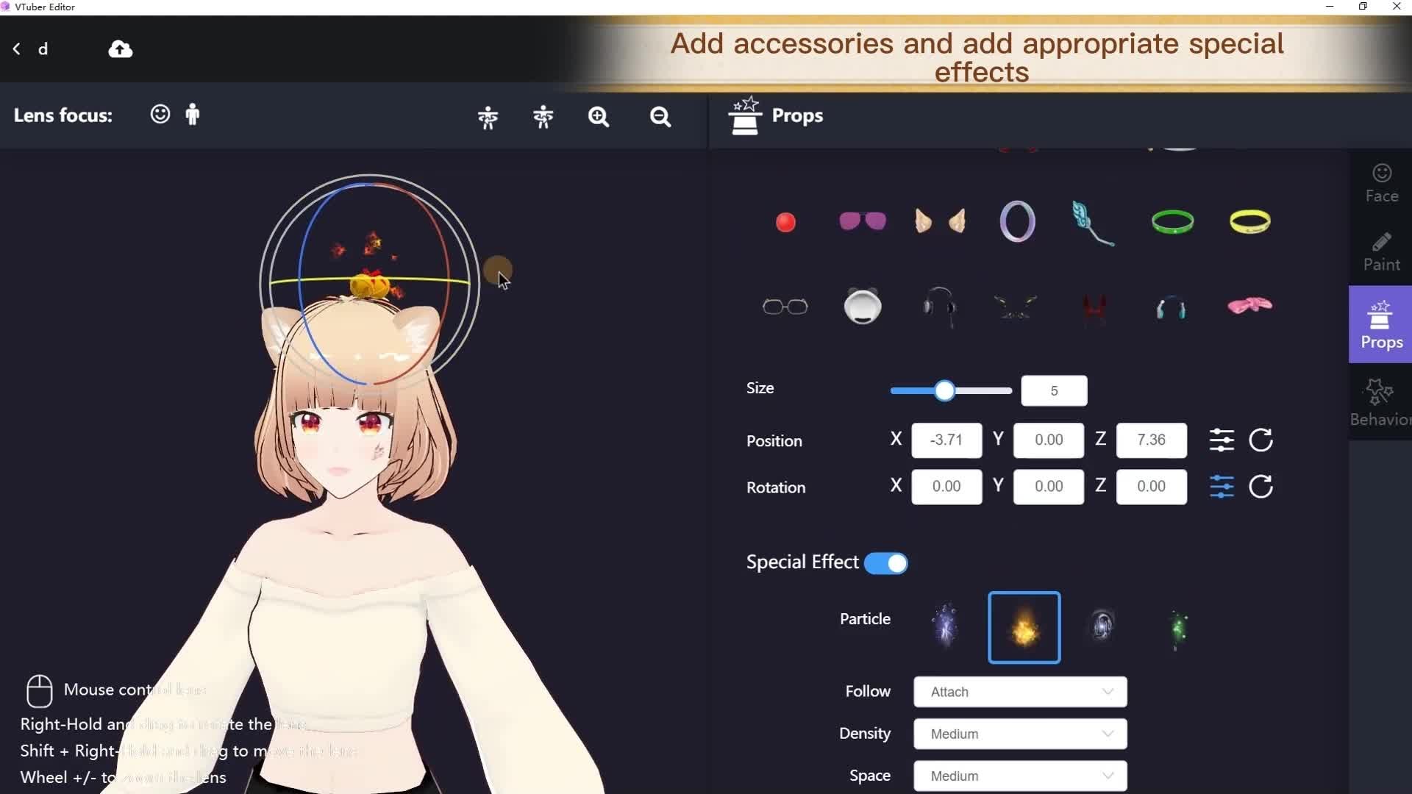Switch to the Paint tab
The height and width of the screenshot is (794, 1412).
pos(1381,252)
